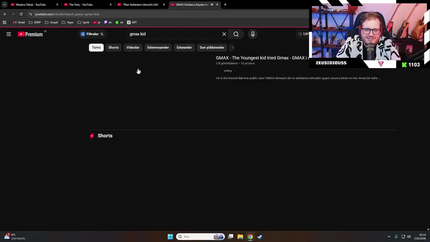Viewport: 430px width, 242px height.
Task: Open Steam from the taskbar
Action: pyautogui.click(x=260, y=237)
